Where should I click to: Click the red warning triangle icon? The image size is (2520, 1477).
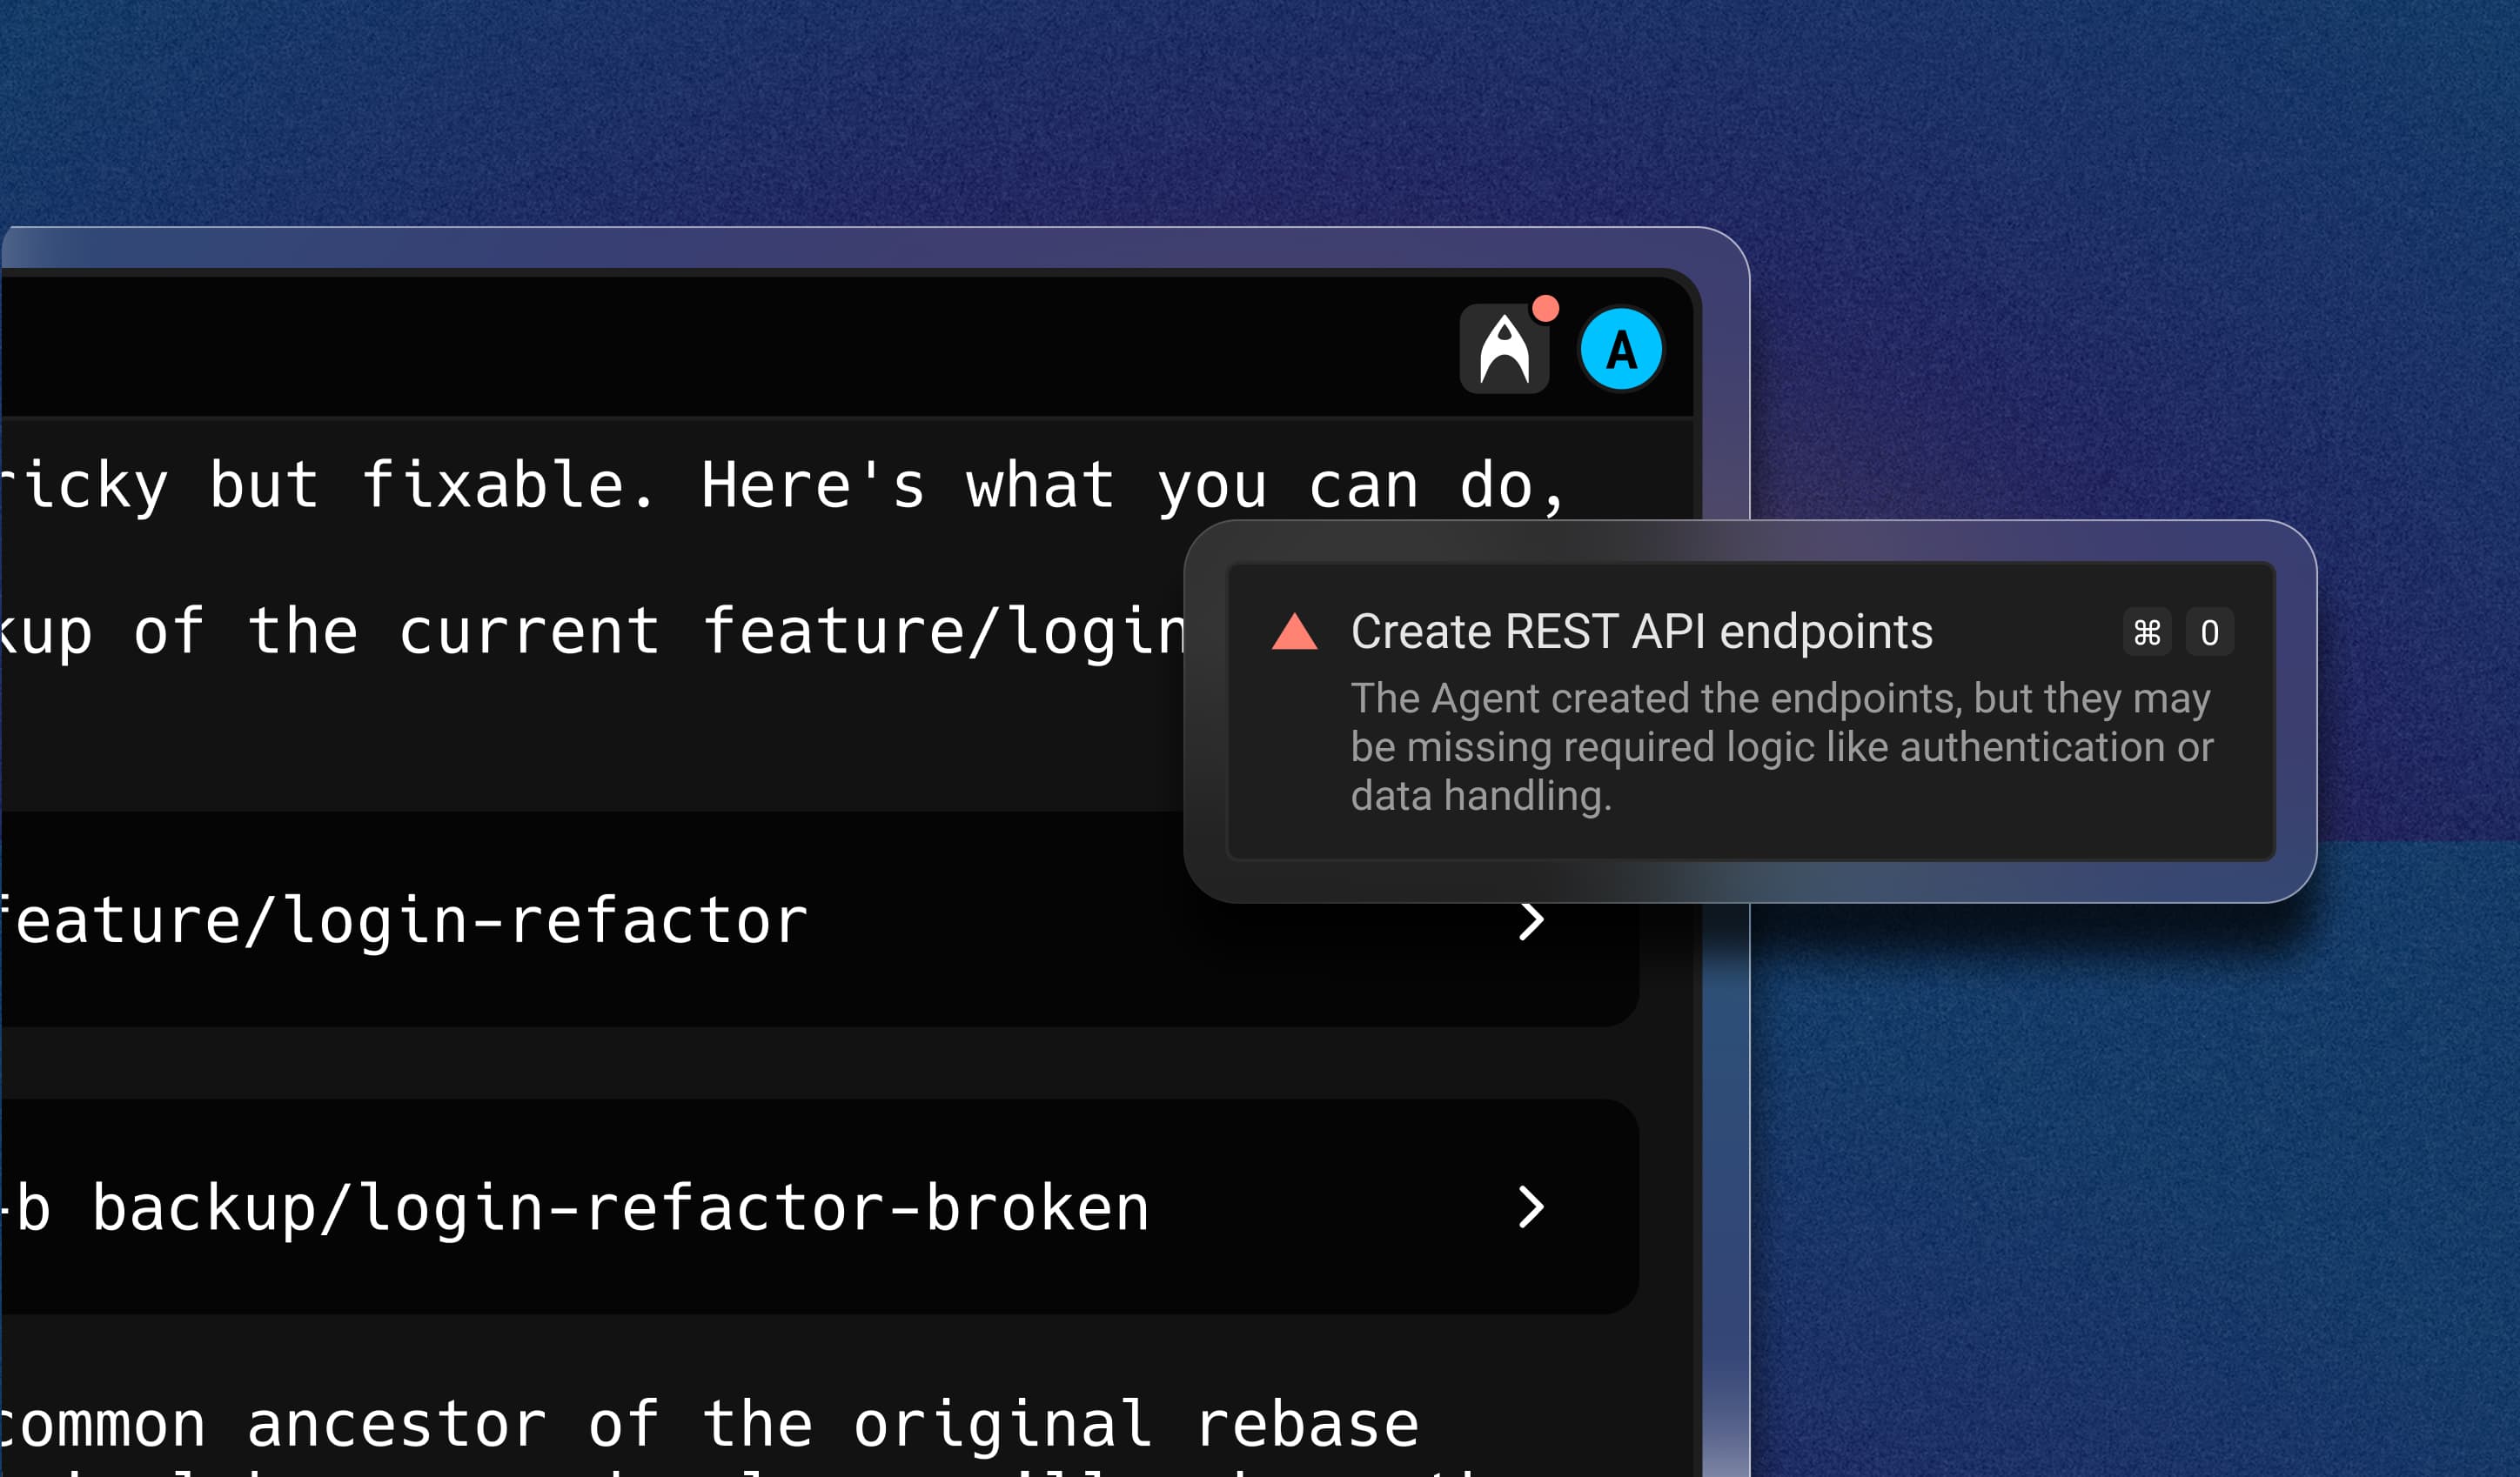click(x=1294, y=632)
